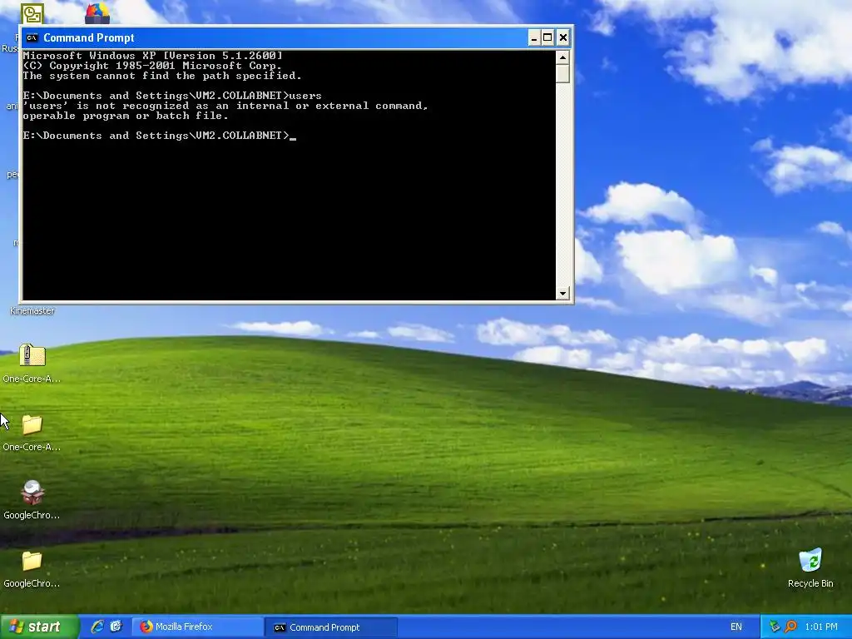Click the Outlook-style clock envelope desktop icon

(x=32, y=13)
